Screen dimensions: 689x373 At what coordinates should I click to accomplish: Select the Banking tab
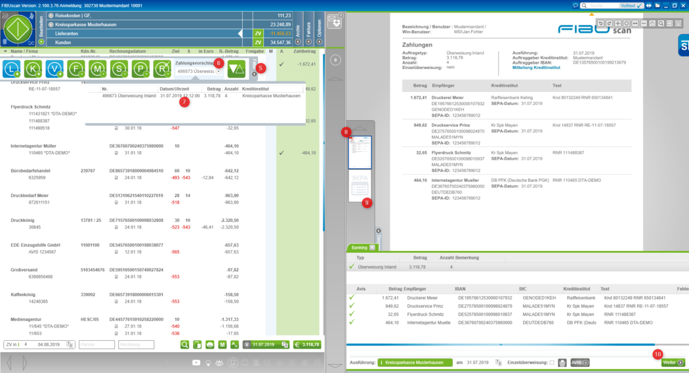(359, 248)
